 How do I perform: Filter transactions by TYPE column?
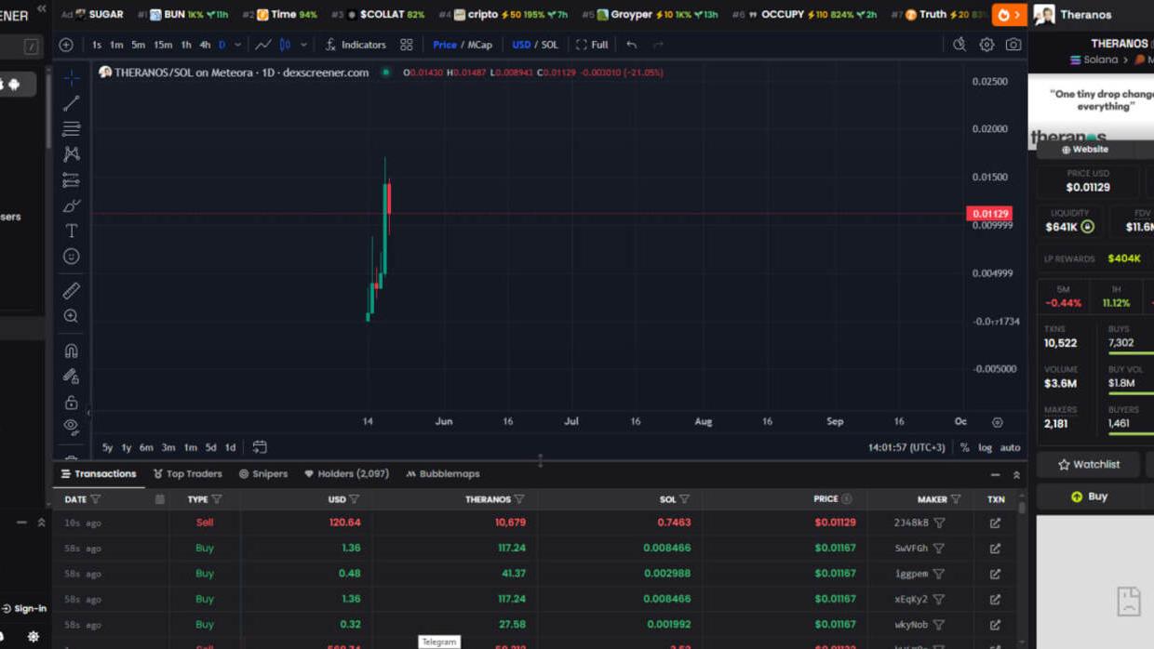pyautogui.click(x=217, y=499)
